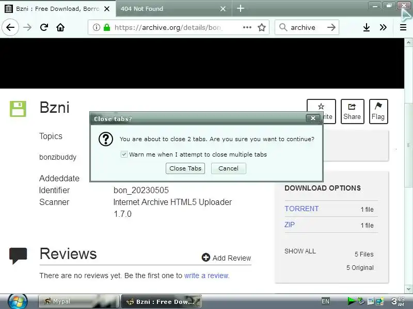Viewport: 413px width, 309px height.
Task: Click SHOW ALL files link
Action: pos(300,251)
